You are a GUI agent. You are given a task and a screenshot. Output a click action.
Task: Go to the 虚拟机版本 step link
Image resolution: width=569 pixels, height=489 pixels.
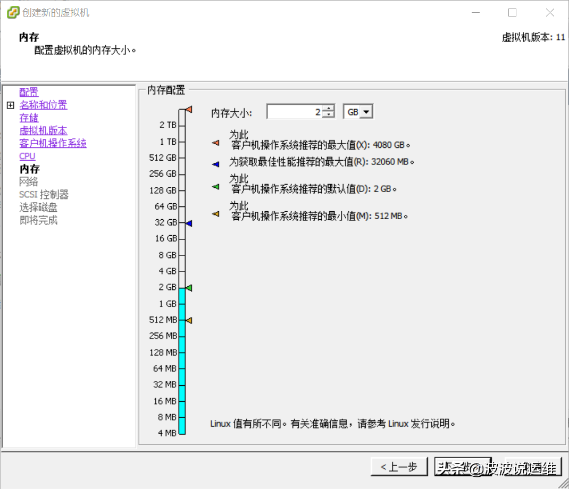43,130
